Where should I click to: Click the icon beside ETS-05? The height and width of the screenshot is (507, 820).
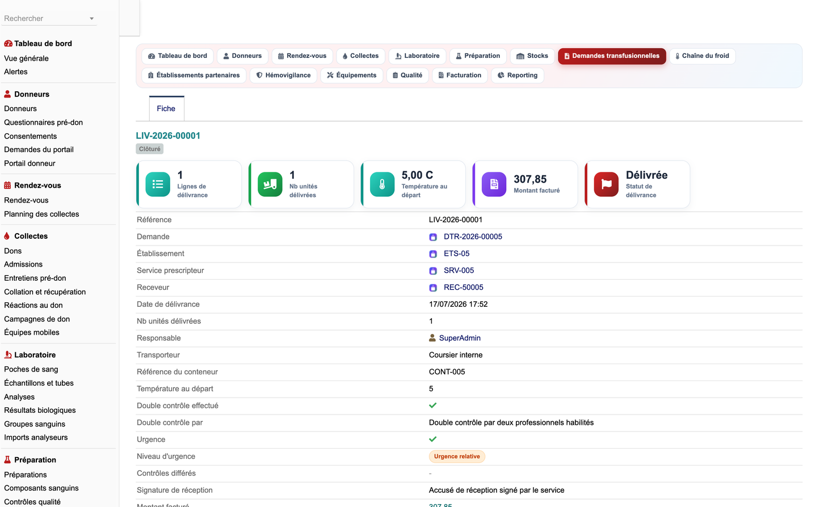point(433,254)
